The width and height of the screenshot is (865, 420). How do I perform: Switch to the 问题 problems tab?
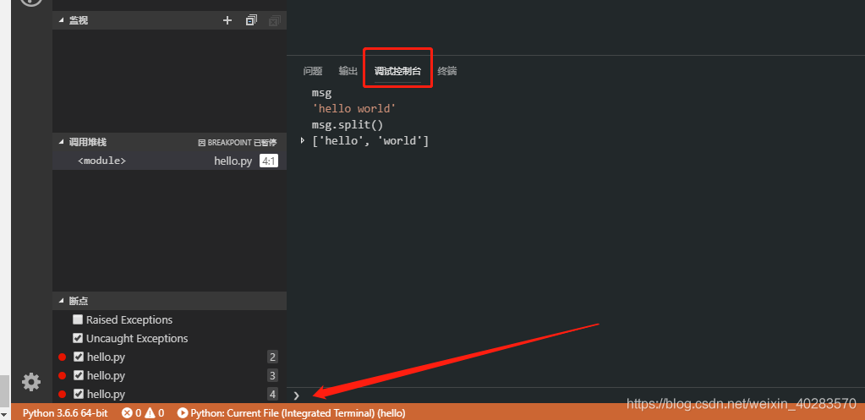[x=313, y=71]
